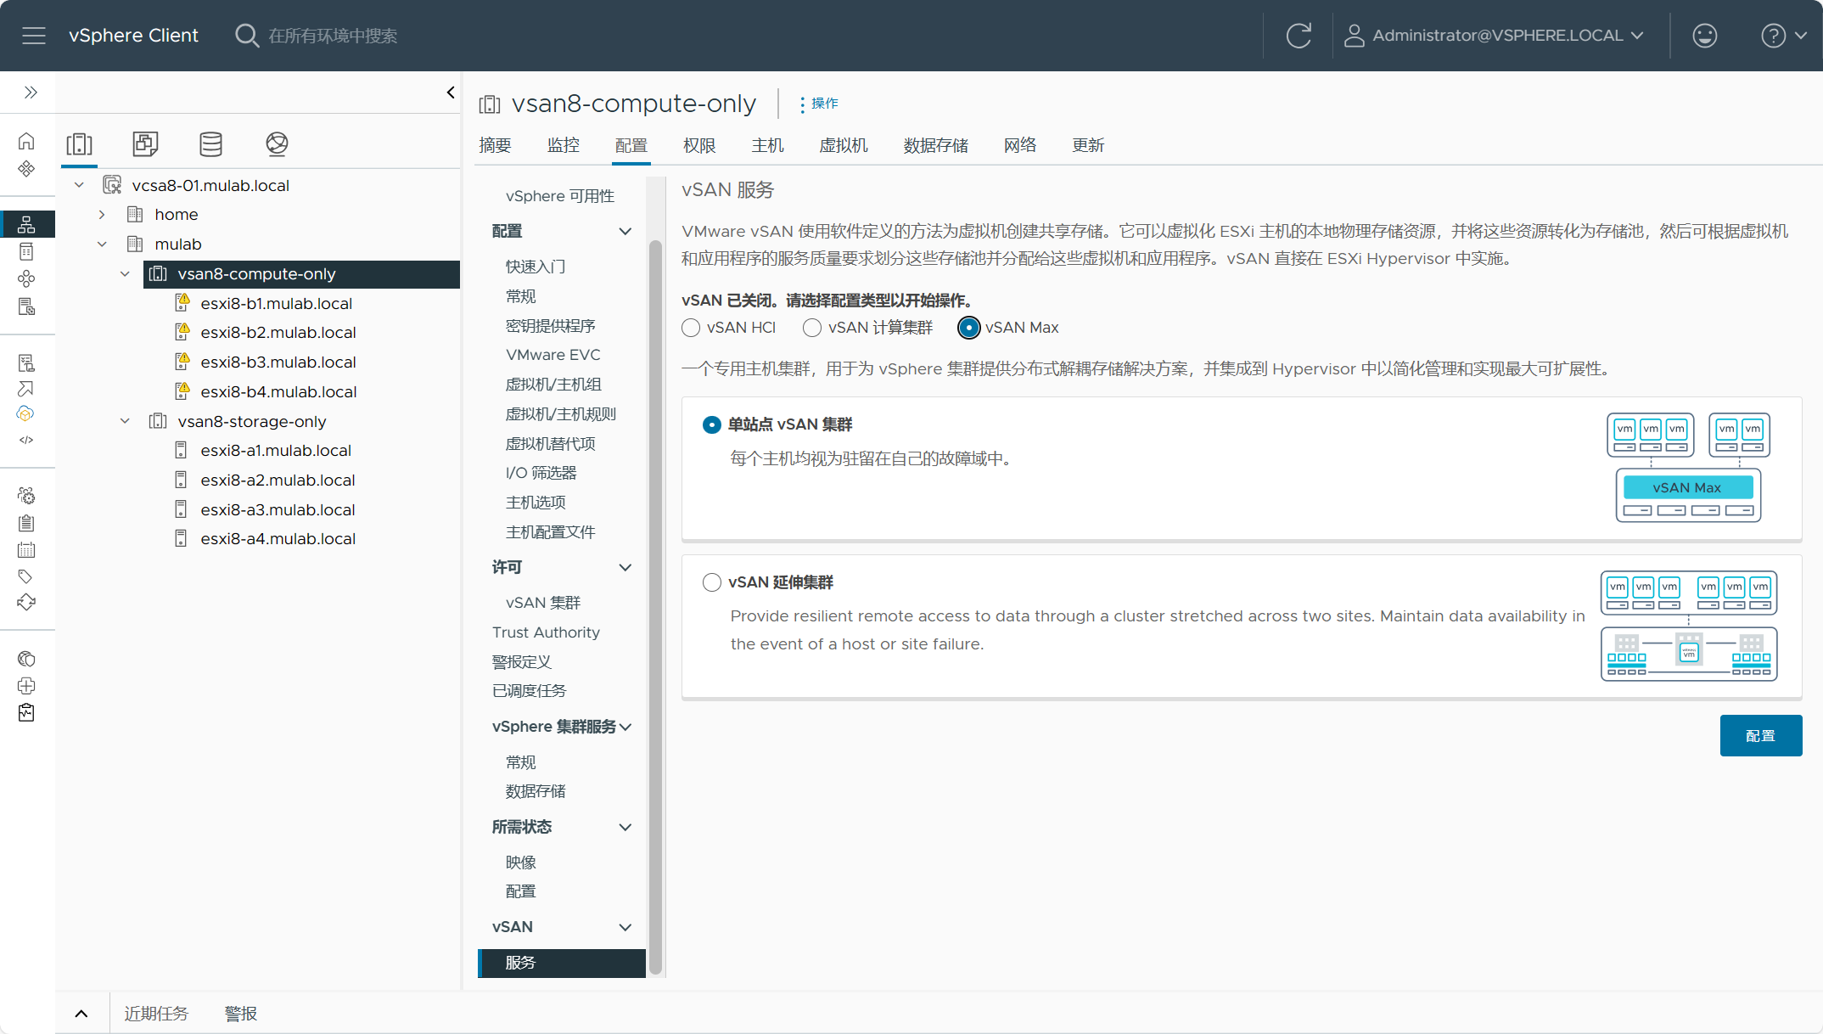Image resolution: width=1823 pixels, height=1034 pixels.
Task: Select host esxi8-b1.mulab.local
Action: point(276,304)
